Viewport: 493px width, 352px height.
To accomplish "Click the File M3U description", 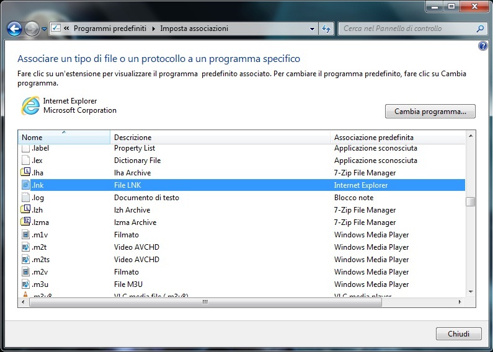I will pos(128,284).
